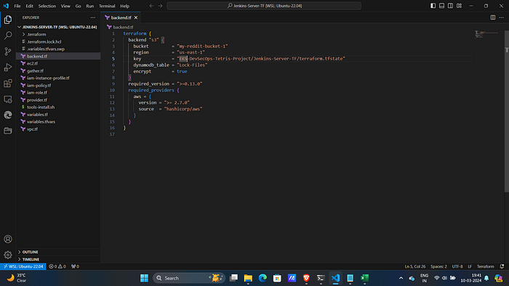The height and width of the screenshot is (286, 509).
Task: Open .terraform.lock.hcl file
Action: tap(58, 41)
